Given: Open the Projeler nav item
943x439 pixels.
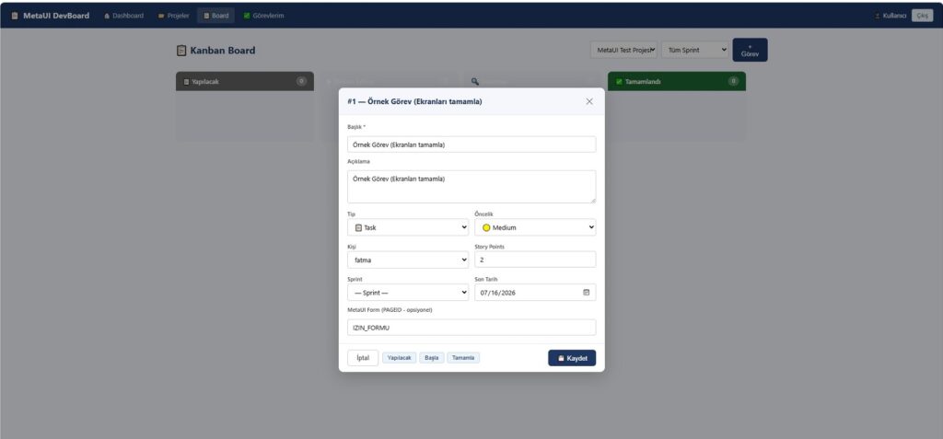Looking at the screenshot, I should coord(174,16).
